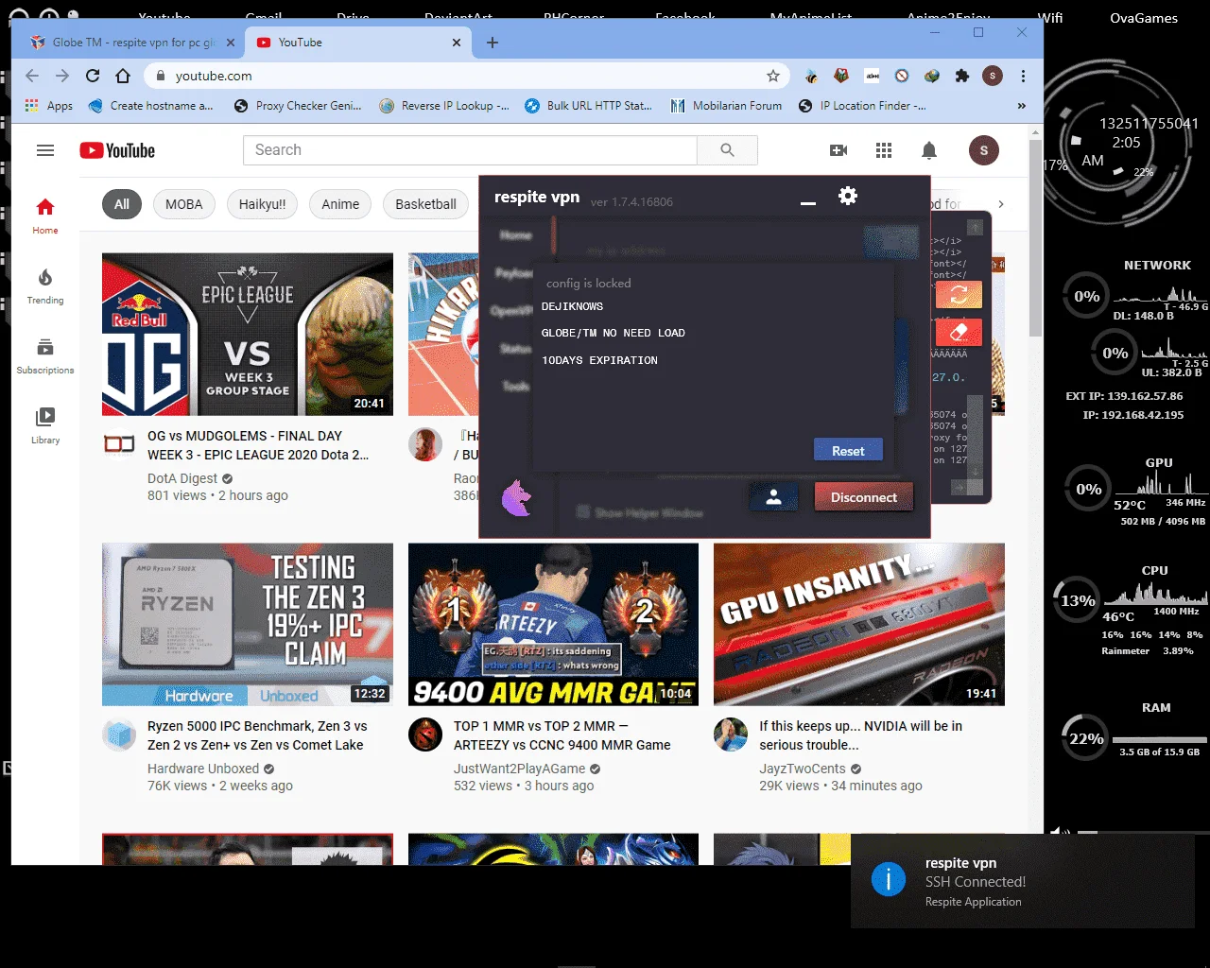Select the All filter chip
This screenshot has width=1210, height=968.
122,204
